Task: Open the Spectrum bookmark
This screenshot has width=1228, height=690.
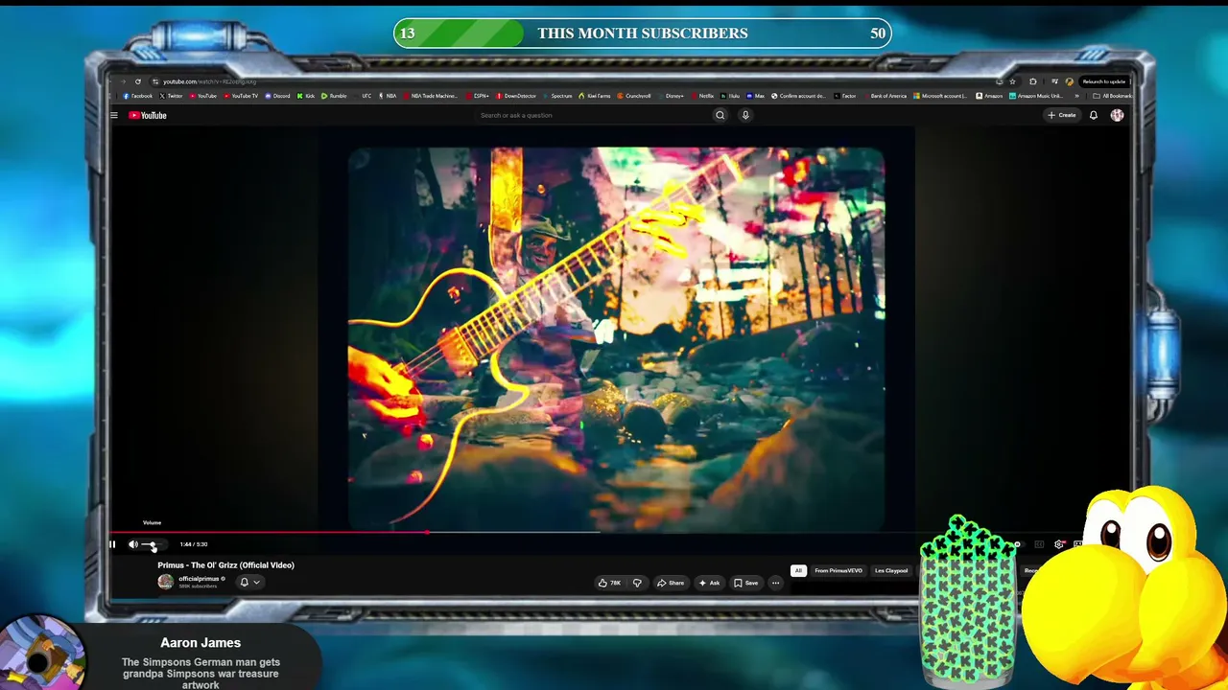Action: point(558,96)
